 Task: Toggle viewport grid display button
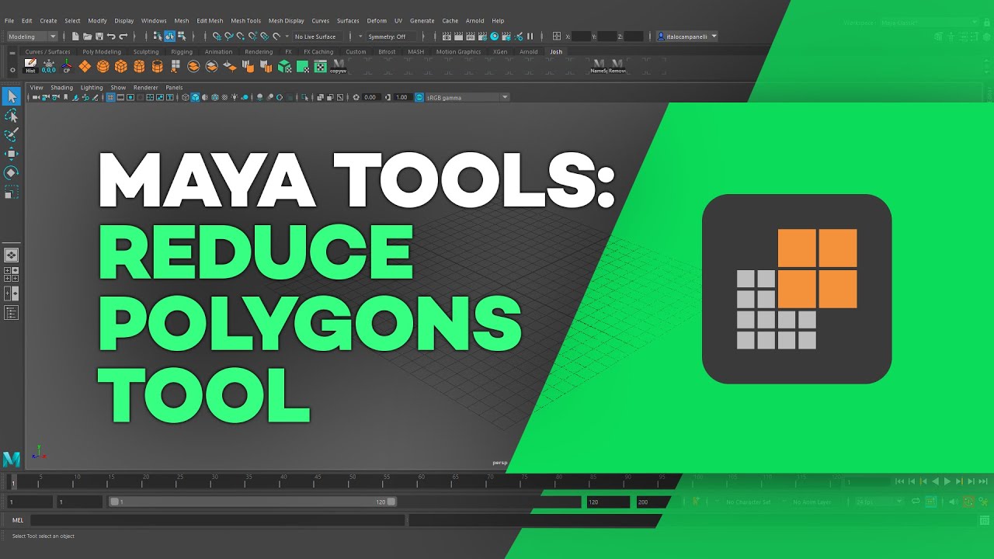[110, 97]
